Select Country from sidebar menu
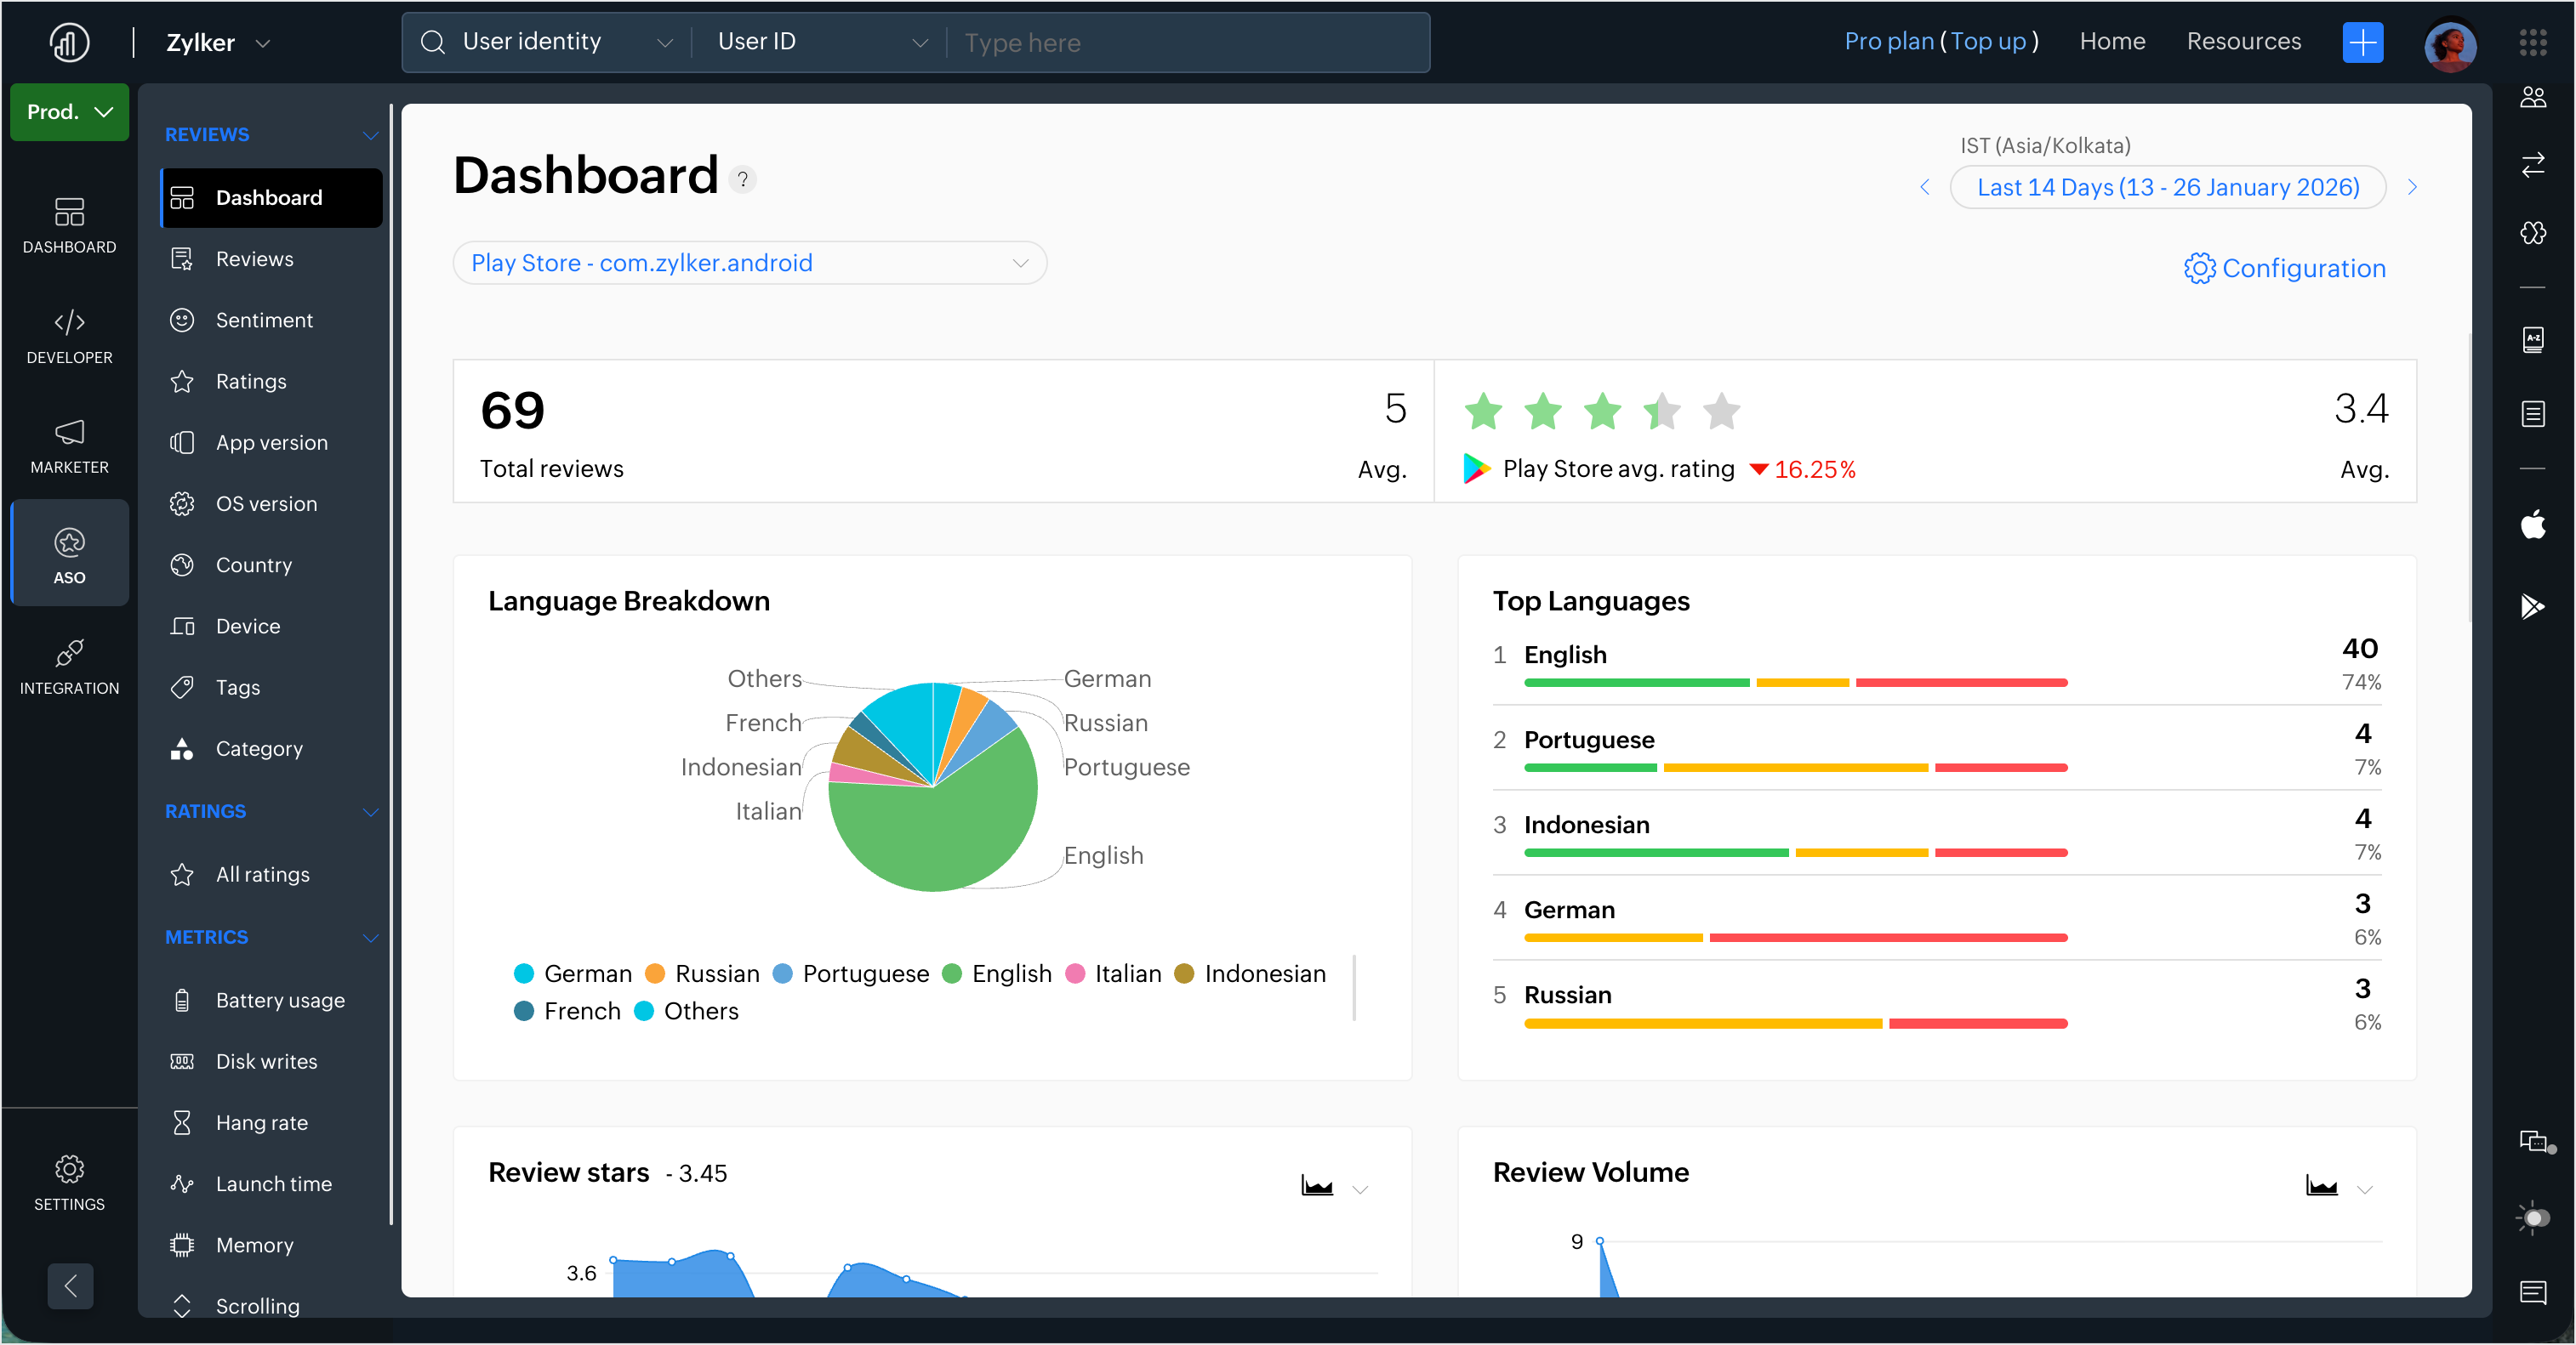Viewport: 2576px width, 1345px height. point(254,565)
